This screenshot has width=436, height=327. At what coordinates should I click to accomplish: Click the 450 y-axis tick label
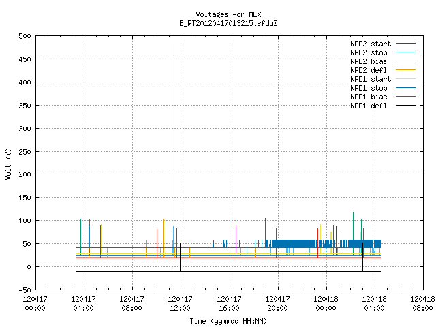(x=25, y=59)
